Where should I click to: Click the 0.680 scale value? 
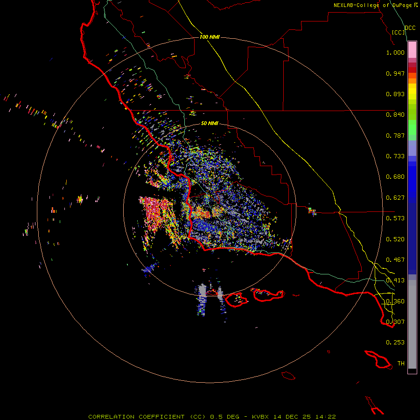(x=395, y=177)
